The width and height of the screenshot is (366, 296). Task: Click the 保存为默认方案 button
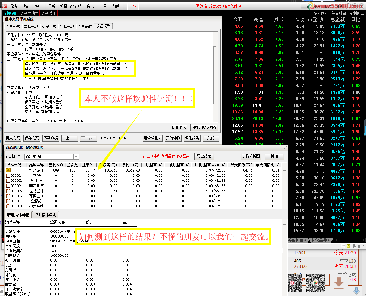point(204,127)
